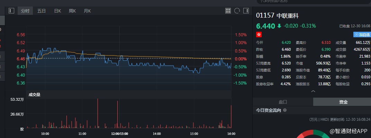The image size is (371, 138).
Task: Open the 盘口 order book tab
Action: pyautogui.click(x=283, y=102)
